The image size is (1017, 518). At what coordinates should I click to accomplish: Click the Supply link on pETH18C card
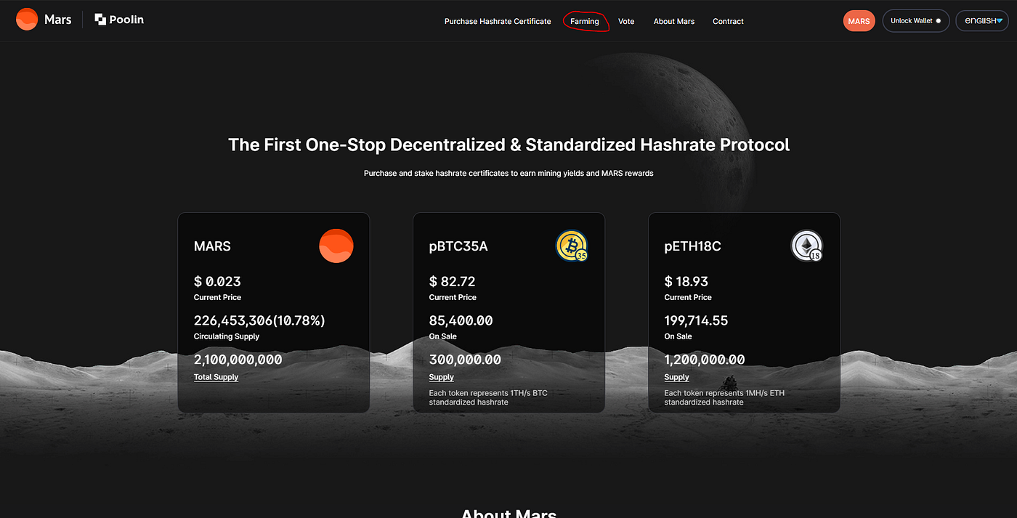tap(676, 376)
